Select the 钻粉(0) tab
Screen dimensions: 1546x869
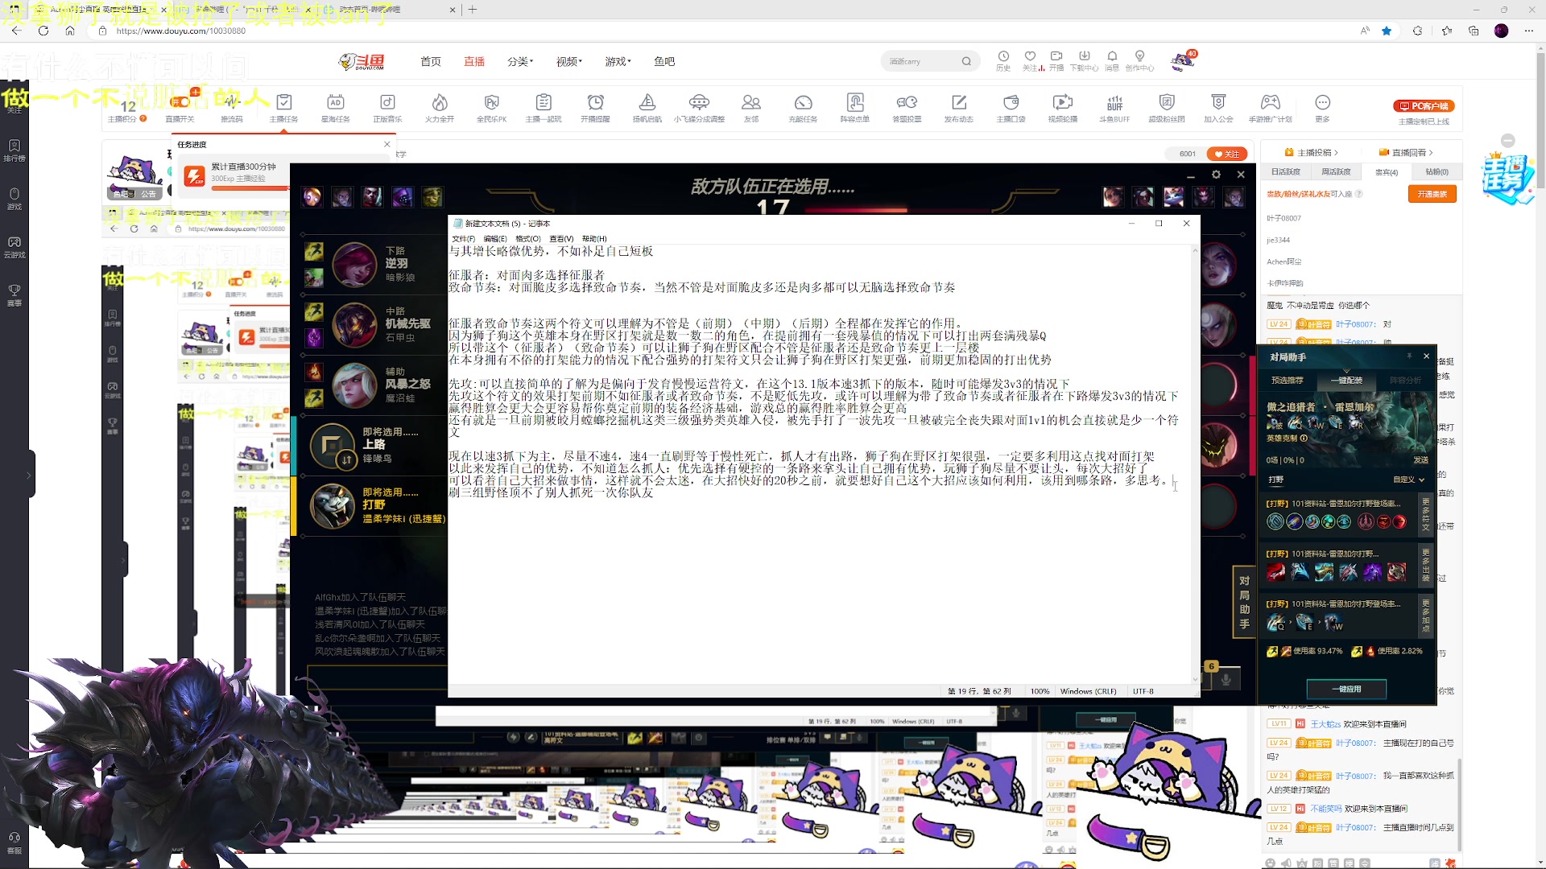(1436, 171)
